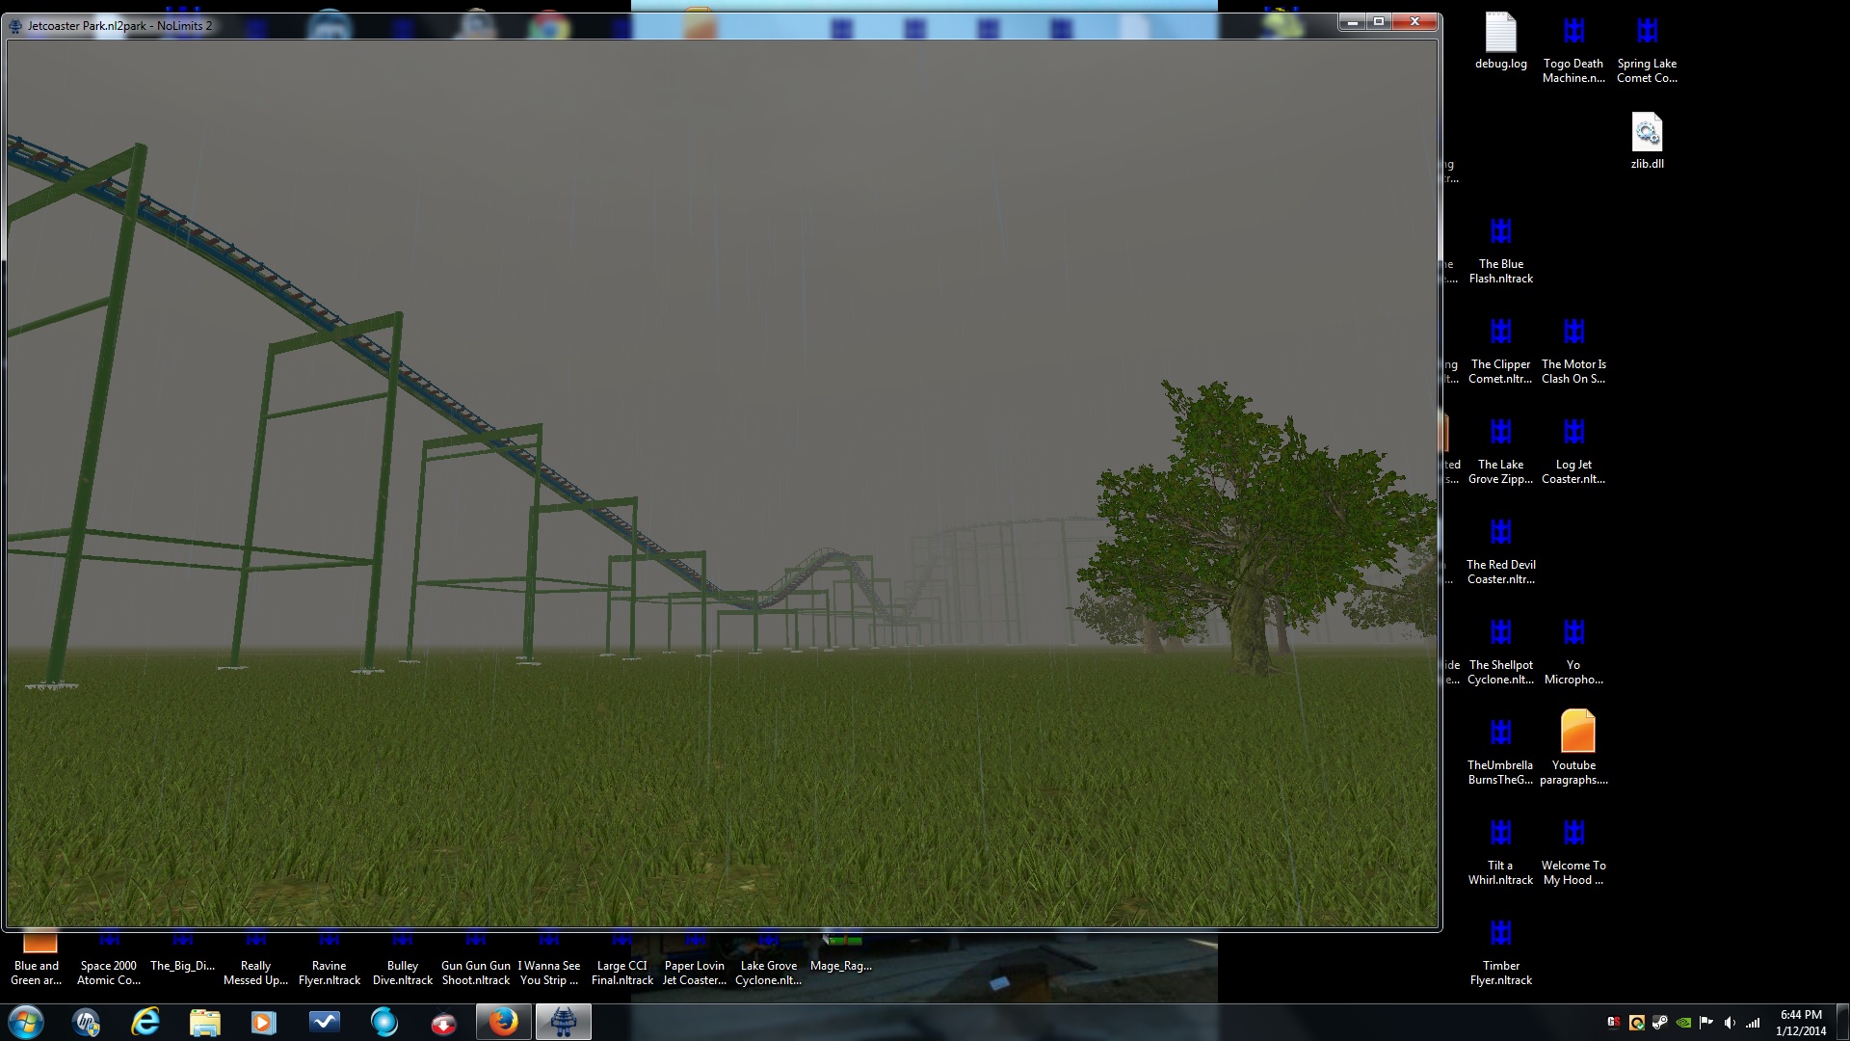
Task: Click the NoLimits 2 window title bar
Action: [x=674, y=25]
